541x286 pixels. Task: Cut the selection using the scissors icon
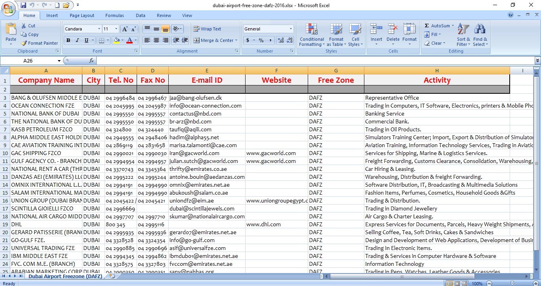click(24, 26)
